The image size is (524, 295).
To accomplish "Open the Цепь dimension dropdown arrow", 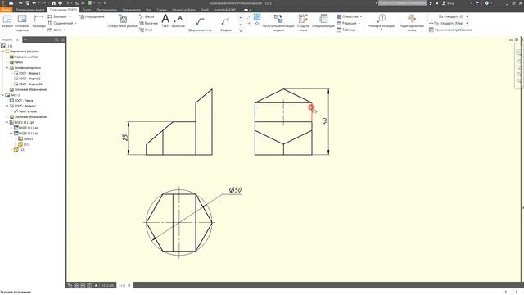I will (64, 29).
